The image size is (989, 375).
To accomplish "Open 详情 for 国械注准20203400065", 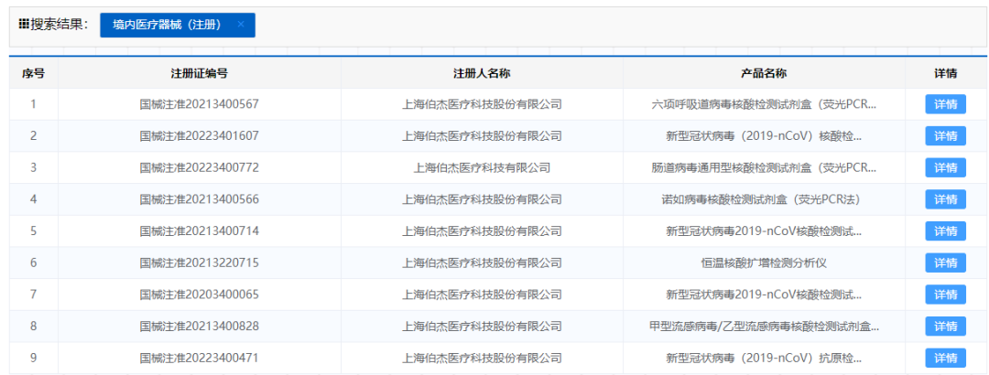I will tap(945, 295).
